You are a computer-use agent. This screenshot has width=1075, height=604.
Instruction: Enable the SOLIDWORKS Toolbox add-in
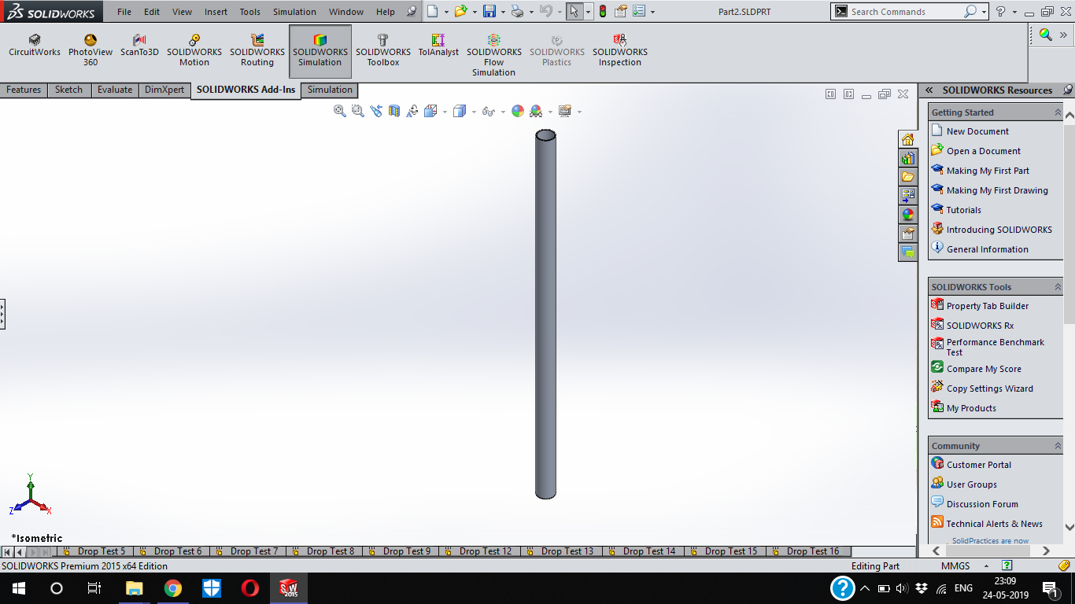click(383, 50)
